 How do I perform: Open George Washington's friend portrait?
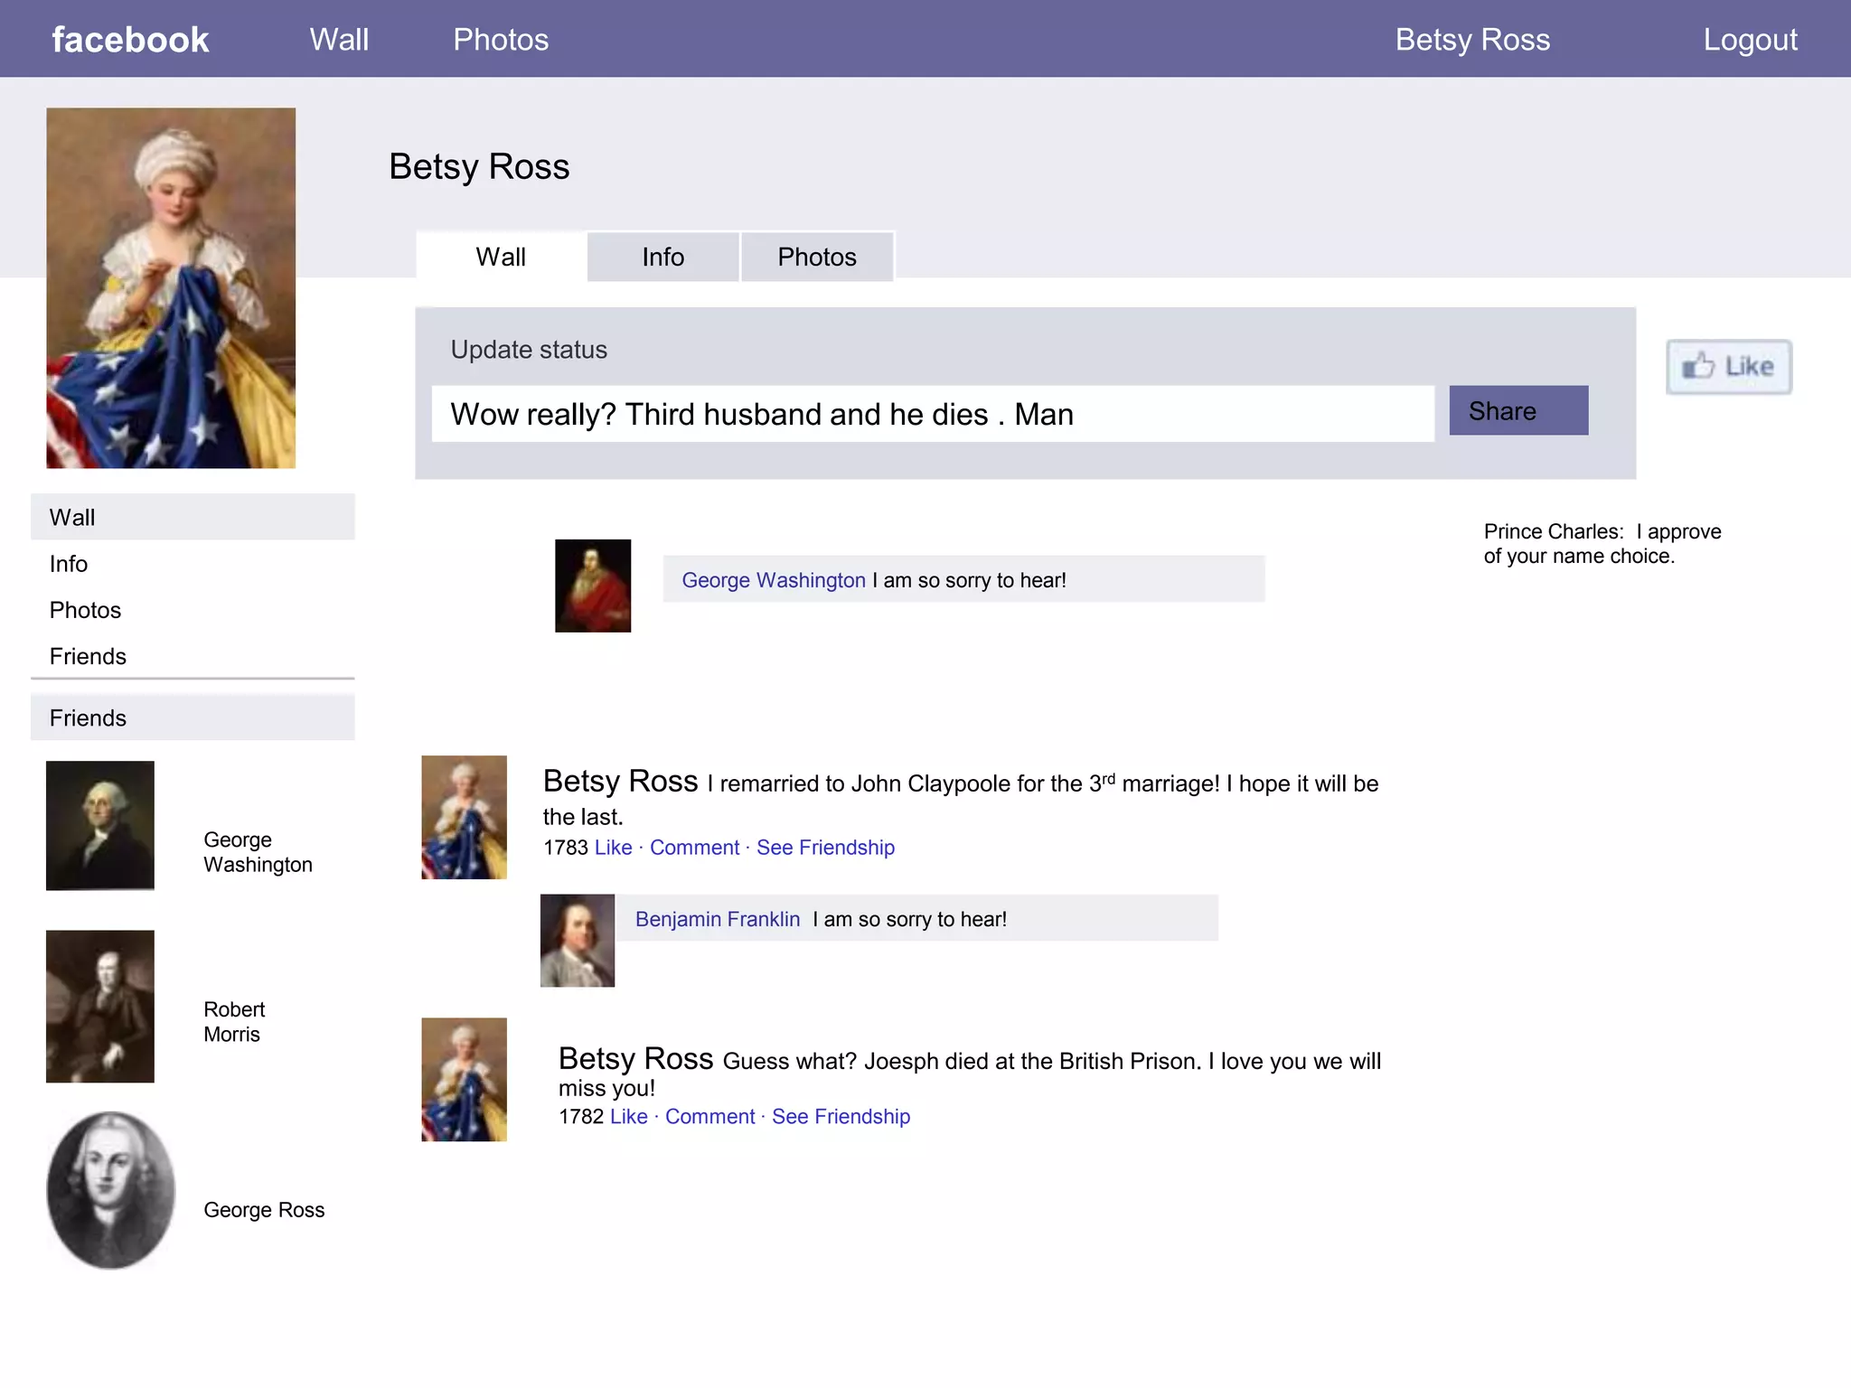tap(100, 825)
